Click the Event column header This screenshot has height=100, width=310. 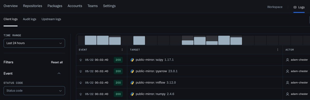pyautogui.click(x=83, y=50)
